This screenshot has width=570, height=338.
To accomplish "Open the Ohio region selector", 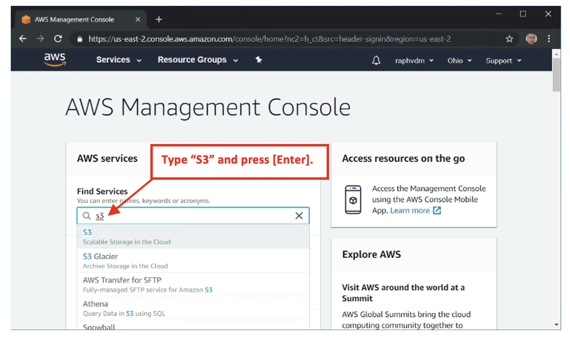I will [459, 61].
